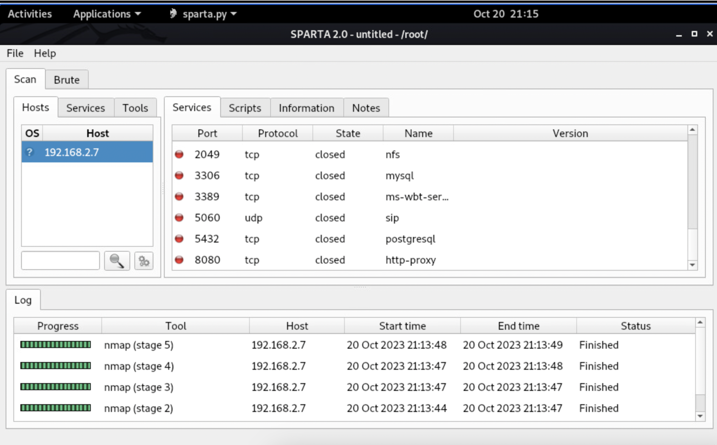Click unknown OS question mark icon

[30, 152]
